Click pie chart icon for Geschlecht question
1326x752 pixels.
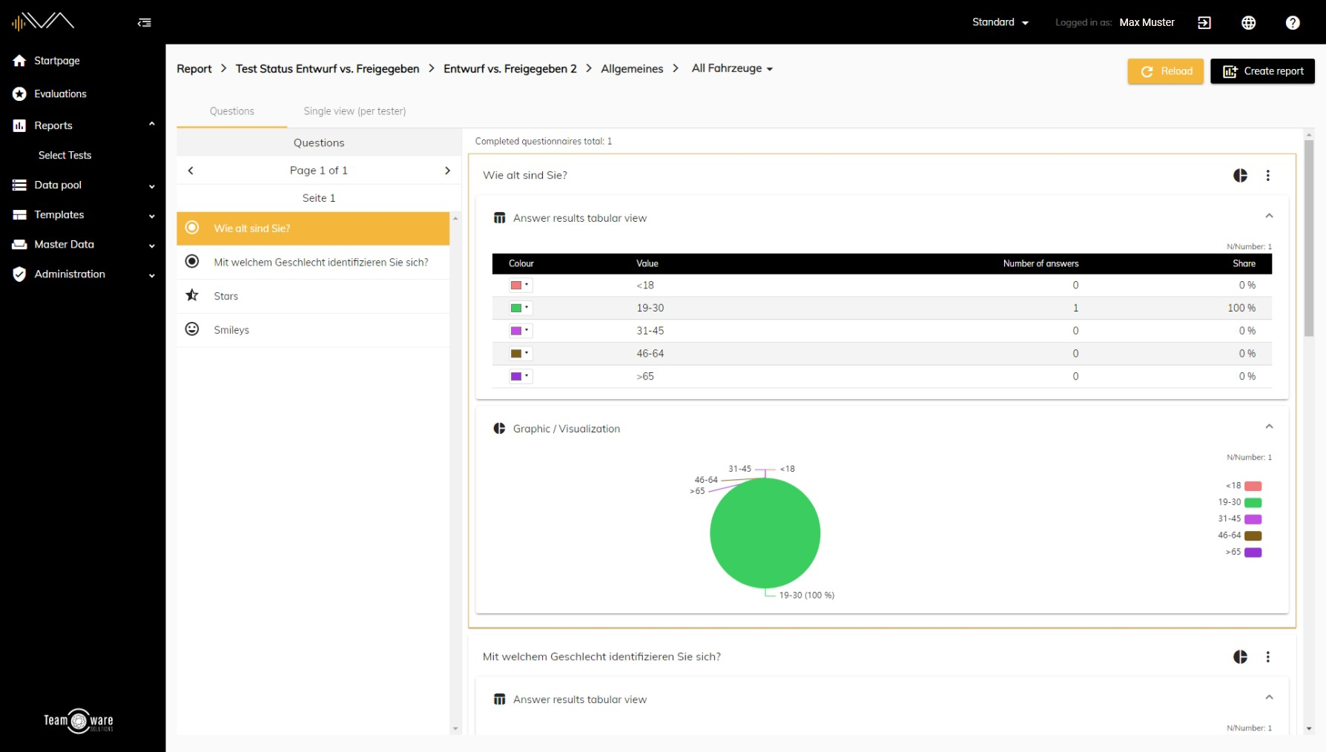[1240, 656]
